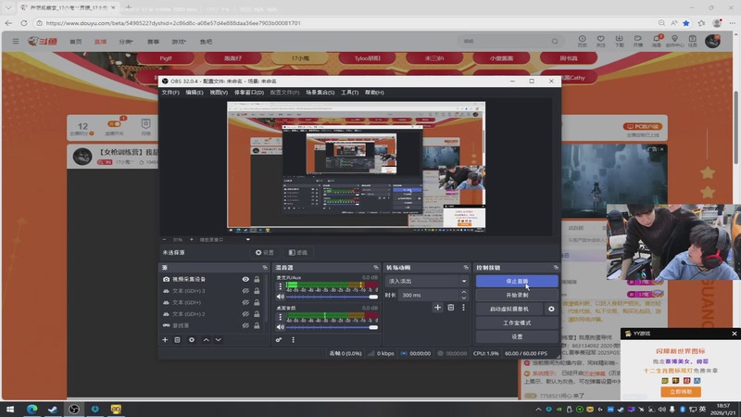741x417 pixels.
Task: Toggle lock on 文本 (GDI+) 3 source
Action: (257, 291)
